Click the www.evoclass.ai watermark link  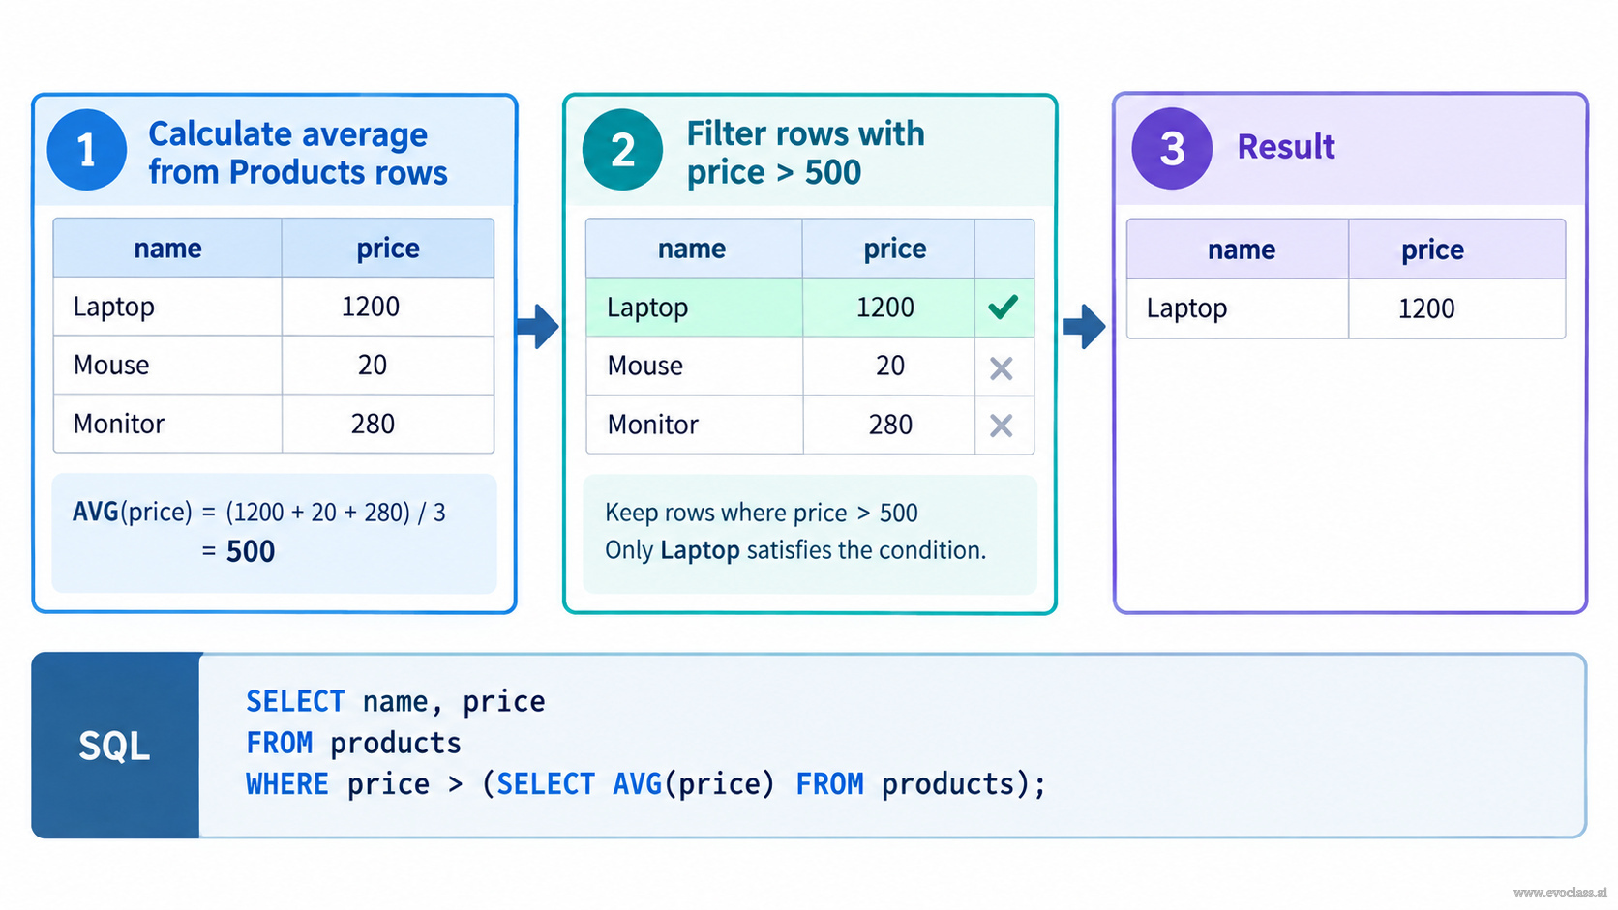point(1560,893)
